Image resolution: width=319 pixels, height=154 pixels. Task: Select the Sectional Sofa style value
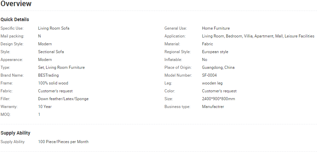(x=51, y=52)
